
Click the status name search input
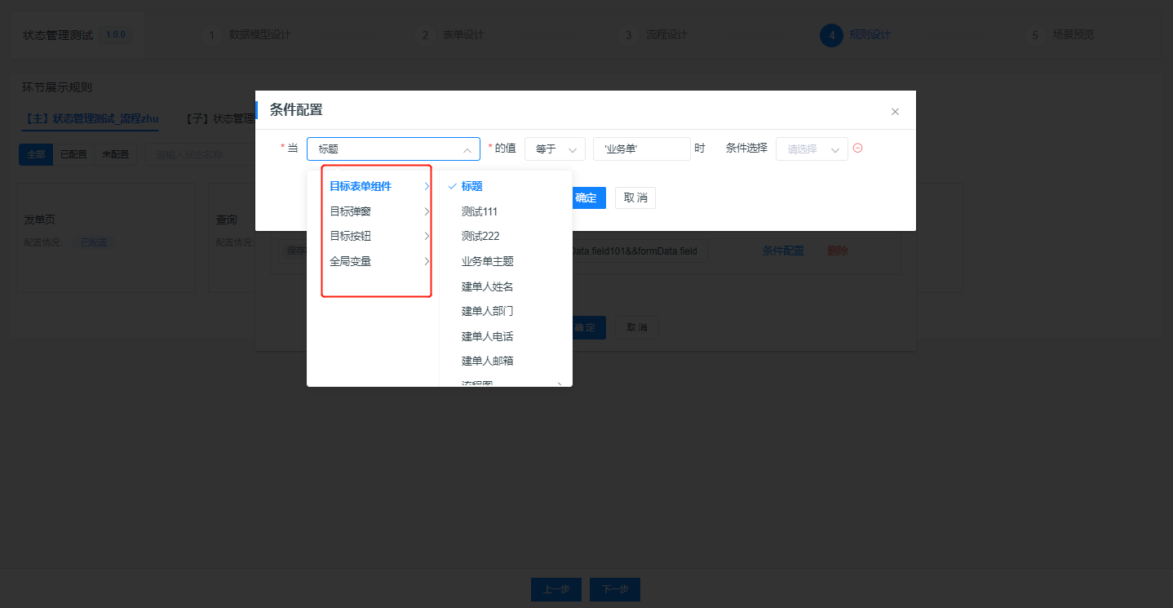point(200,154)
